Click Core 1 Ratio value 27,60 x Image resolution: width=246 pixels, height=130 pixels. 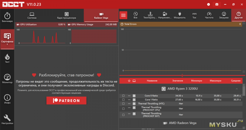click(179, 100)
